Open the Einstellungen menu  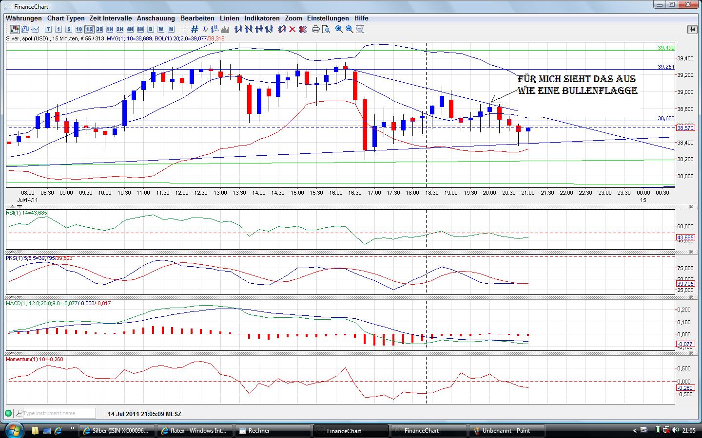pos(328,18)
